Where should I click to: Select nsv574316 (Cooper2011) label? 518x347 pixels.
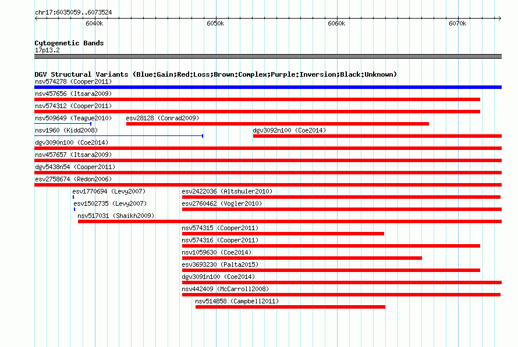220,240
